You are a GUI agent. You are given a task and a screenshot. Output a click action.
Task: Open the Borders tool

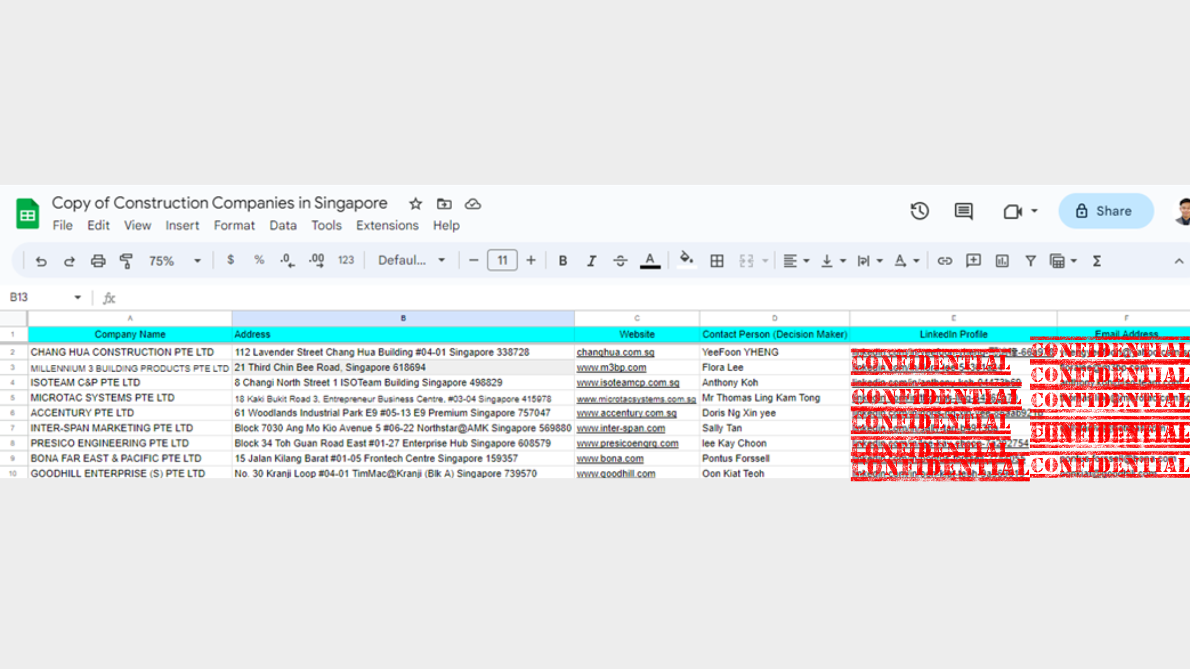pyautogui.click(x=717, y=261)
